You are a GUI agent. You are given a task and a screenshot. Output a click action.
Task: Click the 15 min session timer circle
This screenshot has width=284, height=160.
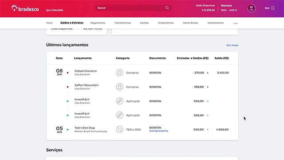(x=251, y=8)
